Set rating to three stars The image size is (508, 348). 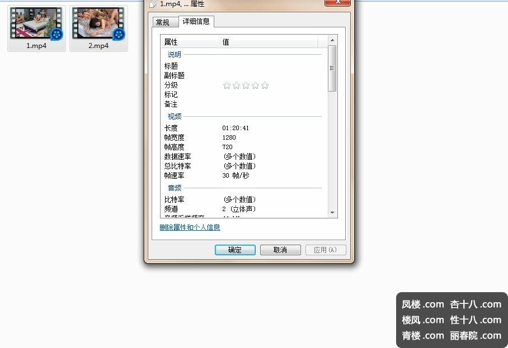click(246, 85)
